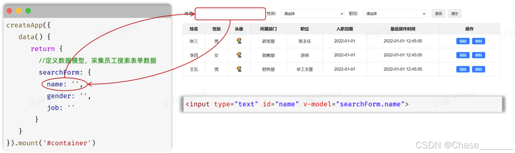This screenshot has width=515, height=153.
Task: Click the 班主任 job cell
Action: [305, 41]
